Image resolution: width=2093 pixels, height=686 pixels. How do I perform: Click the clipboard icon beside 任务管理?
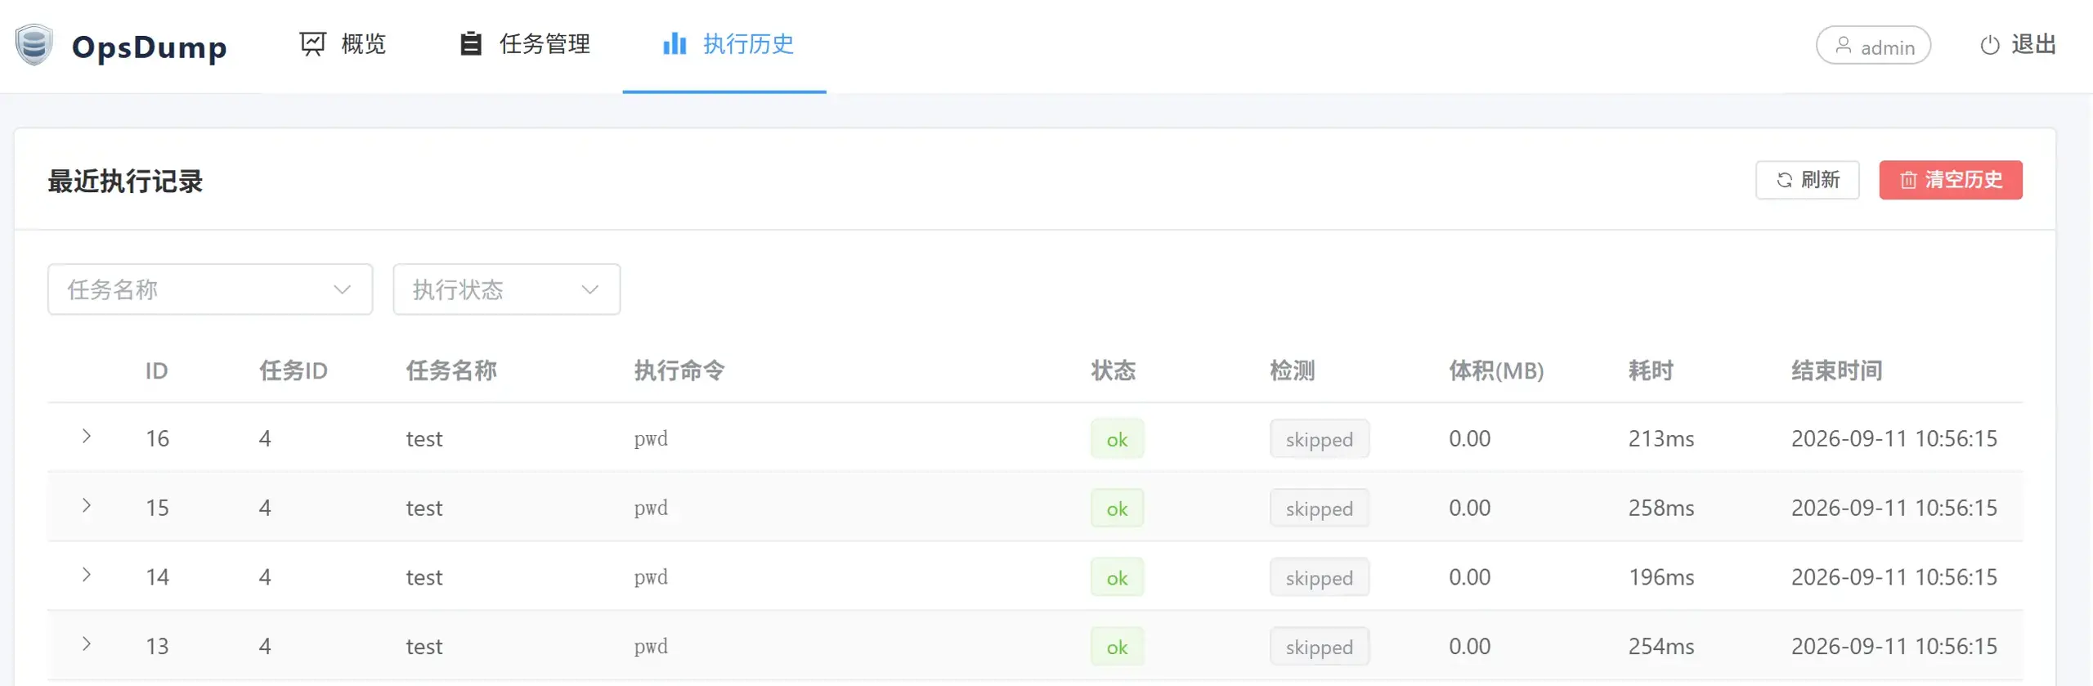pos(471,43)
